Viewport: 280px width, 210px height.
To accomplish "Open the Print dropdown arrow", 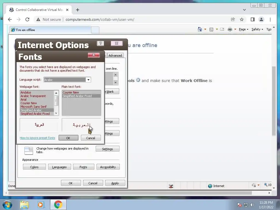I will click(x=235, y=30).
